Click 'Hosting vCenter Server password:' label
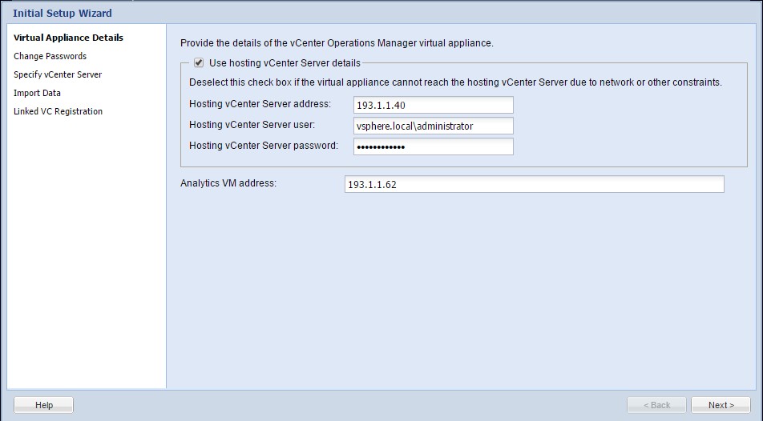This screenshot has width=763, height=421. pyautogui.click(x=264, y=146)
